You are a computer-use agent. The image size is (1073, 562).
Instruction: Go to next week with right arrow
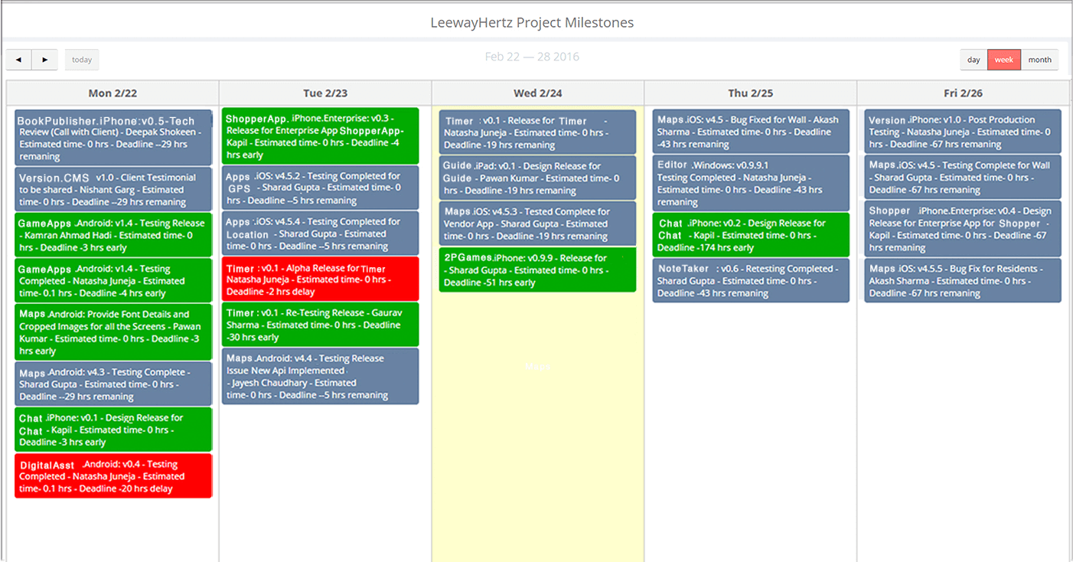pyautogui.click(x=45, y=60)
